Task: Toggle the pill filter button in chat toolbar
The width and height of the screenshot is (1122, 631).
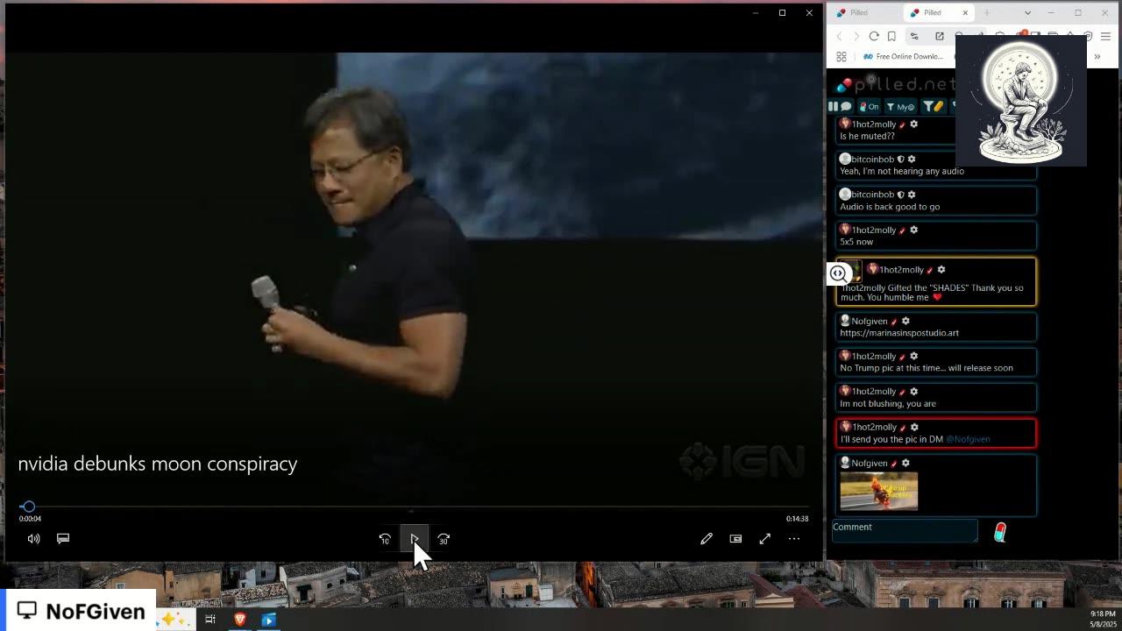Action: (934, 106)
